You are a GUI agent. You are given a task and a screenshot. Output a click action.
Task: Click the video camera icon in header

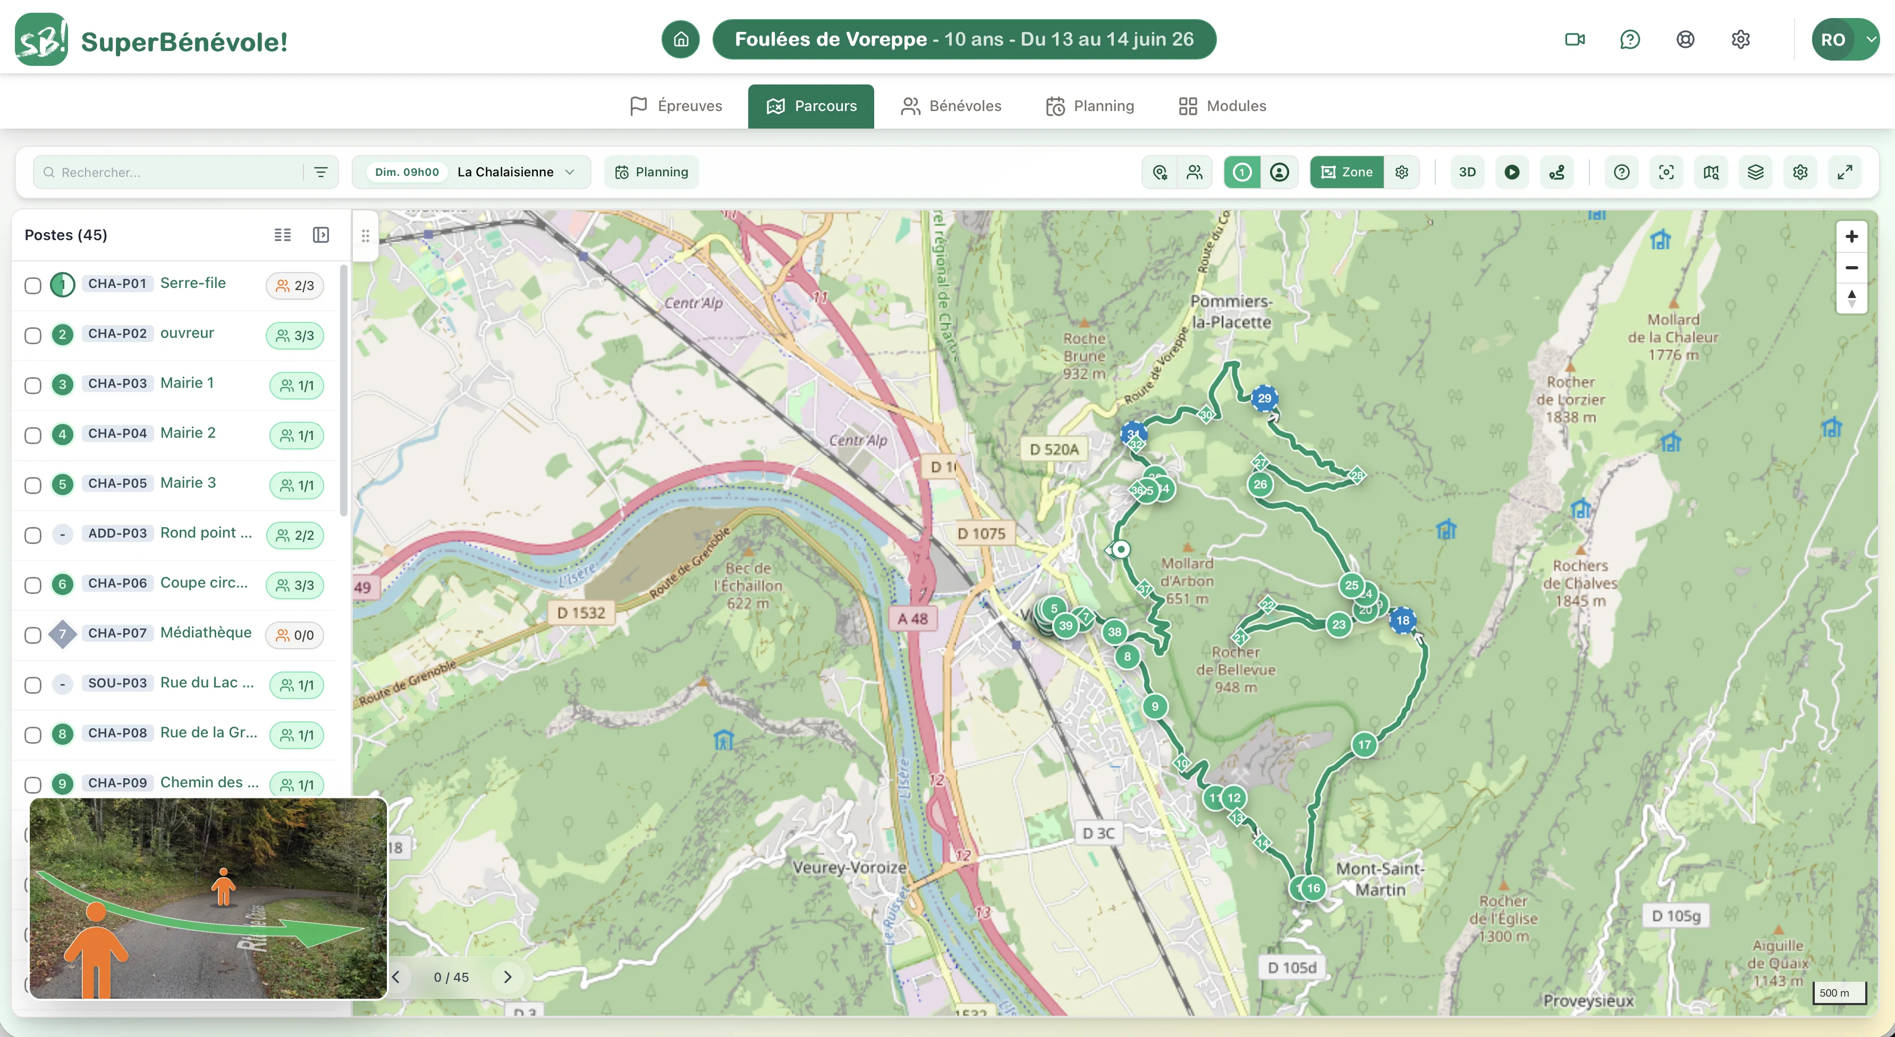1574,40
